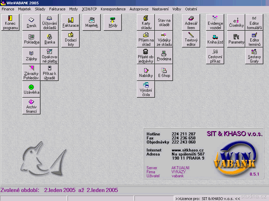Open Dodací listy module
269x201 pixels.
click(71, 39)
